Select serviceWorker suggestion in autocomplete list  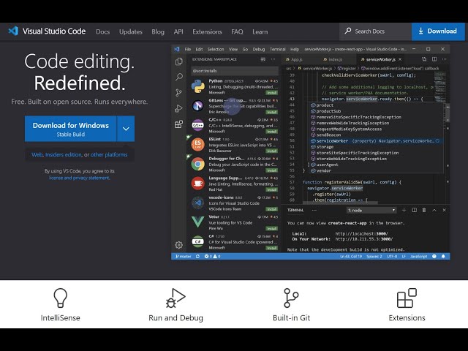coord(375,141)
